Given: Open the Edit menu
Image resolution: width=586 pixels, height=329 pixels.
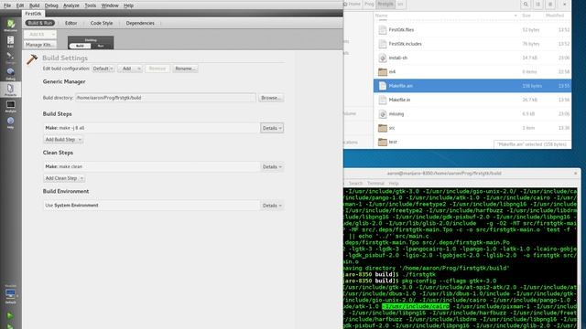Looking at the screenshot, I should coord(20,5).
